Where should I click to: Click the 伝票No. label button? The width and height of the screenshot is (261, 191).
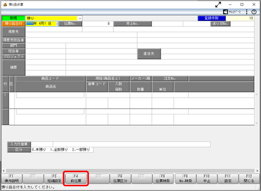[70, 23]
